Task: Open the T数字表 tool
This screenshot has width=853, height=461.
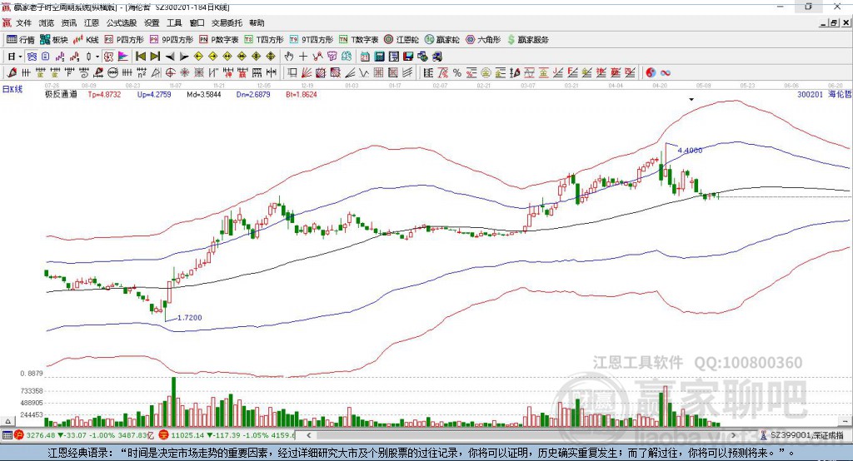Action: click(358, 40)
